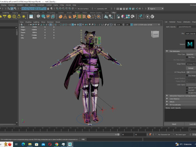Viewport: 196px width, 147px height.
Task: Open Microsoft Edge from the taskbar
Action: tap(23, 144)
